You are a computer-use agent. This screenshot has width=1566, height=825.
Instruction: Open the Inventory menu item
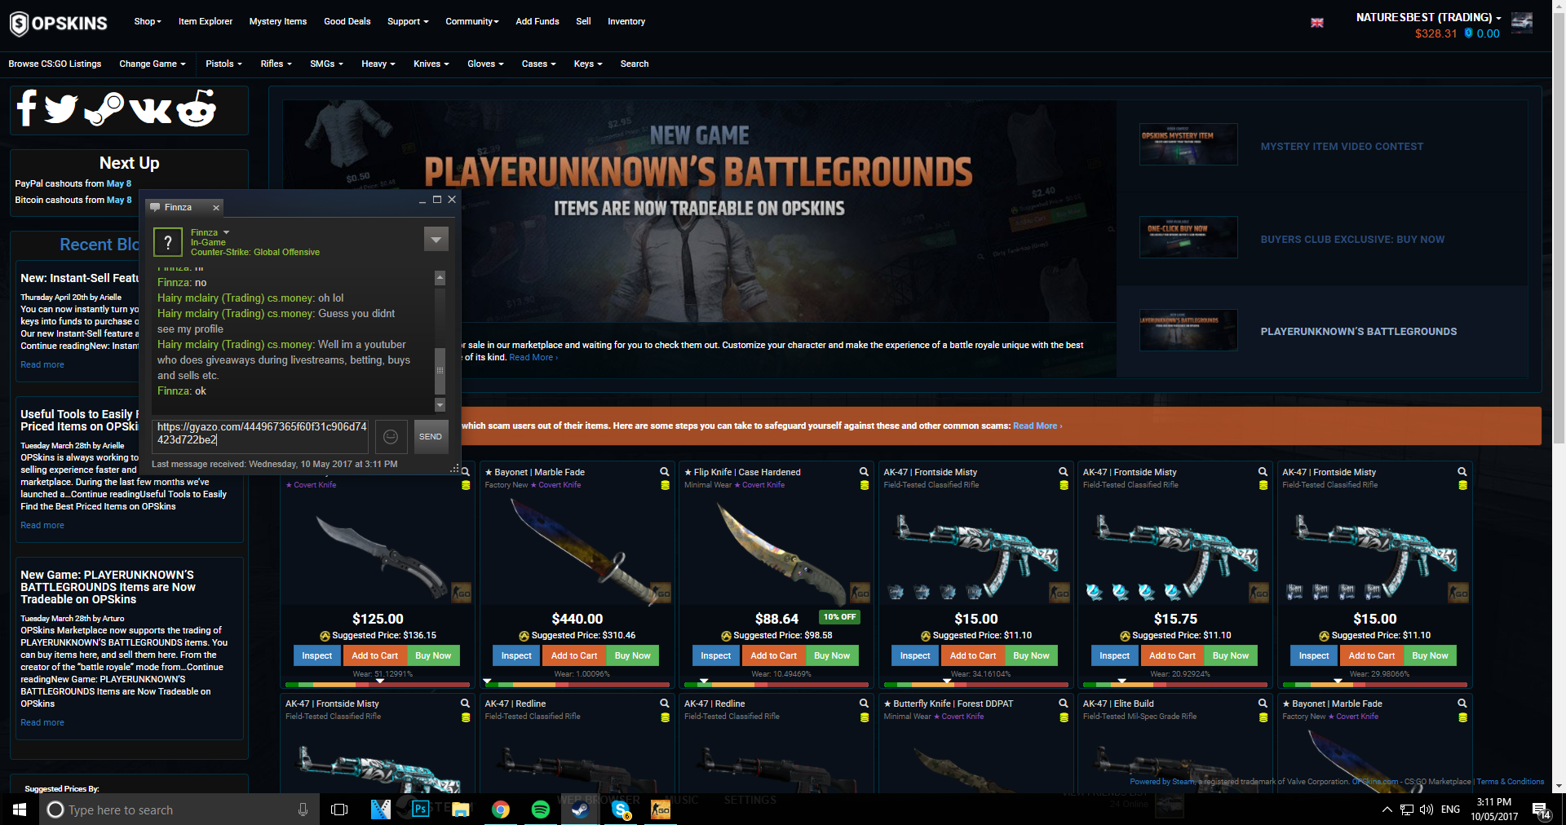pos(626,21)
